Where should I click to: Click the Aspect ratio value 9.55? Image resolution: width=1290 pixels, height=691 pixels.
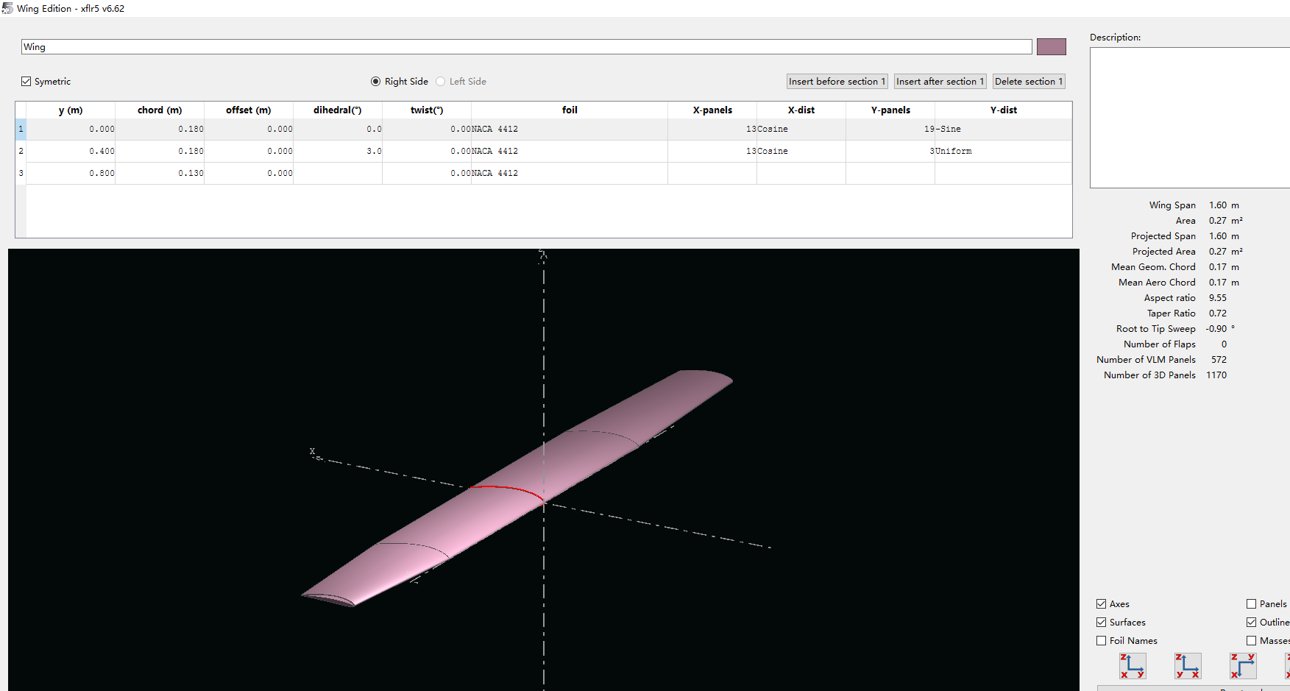1218,298
